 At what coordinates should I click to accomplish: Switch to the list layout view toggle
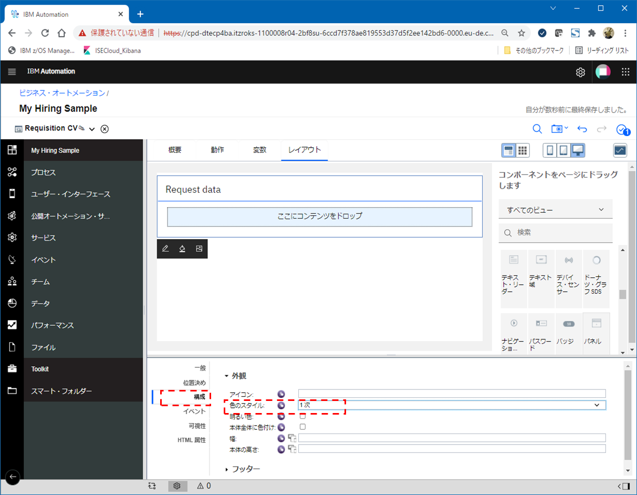(508, 150)
